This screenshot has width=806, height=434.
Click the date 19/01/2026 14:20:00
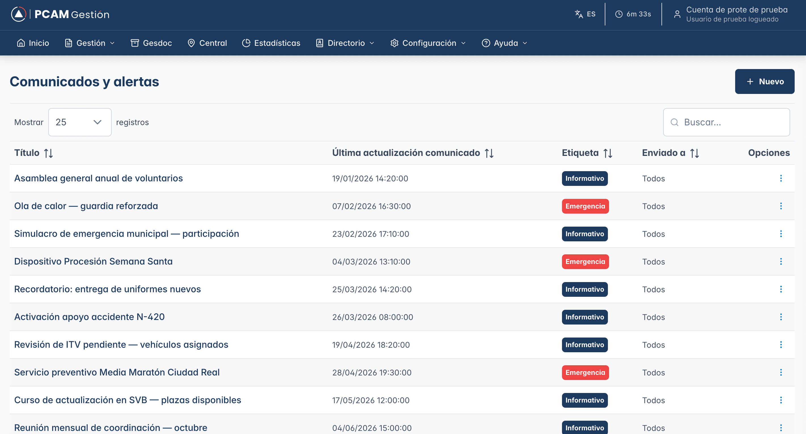click(x=370, y=179)
